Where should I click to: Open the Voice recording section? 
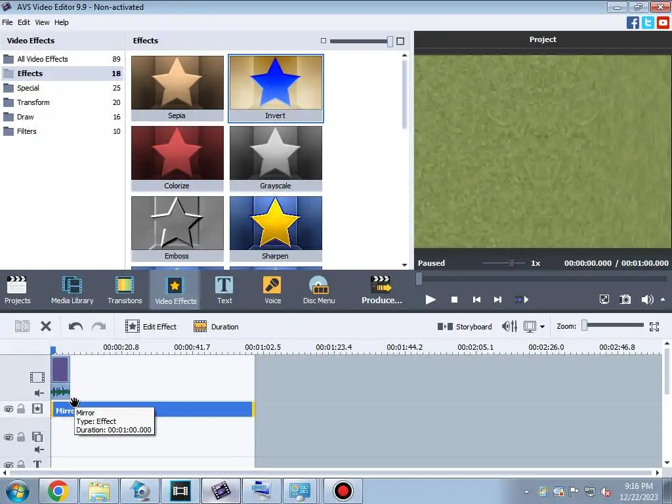point(272,290)
